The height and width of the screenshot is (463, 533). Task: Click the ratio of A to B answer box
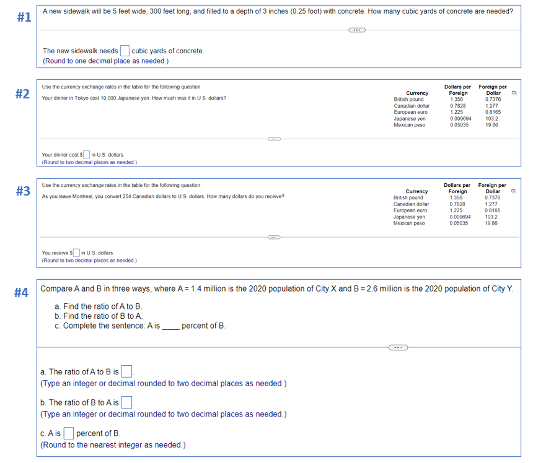tap(127, 371)
